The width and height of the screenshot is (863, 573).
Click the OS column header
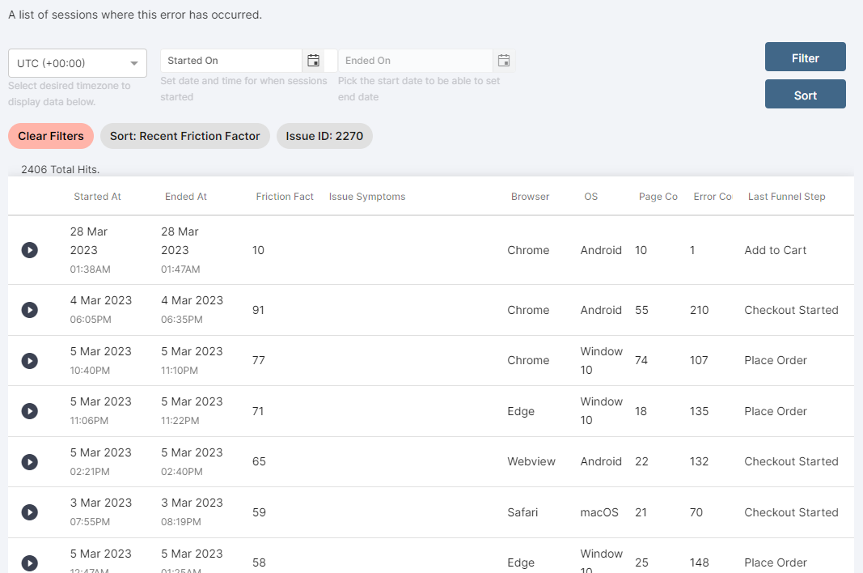tap(590, 197)
